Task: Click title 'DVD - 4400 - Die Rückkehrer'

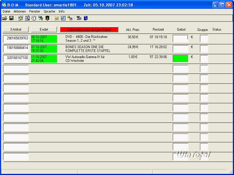Action: pos(87,37)
